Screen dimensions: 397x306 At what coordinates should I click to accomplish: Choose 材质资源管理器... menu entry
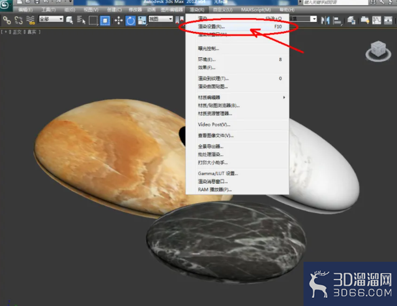coord(237,113)
